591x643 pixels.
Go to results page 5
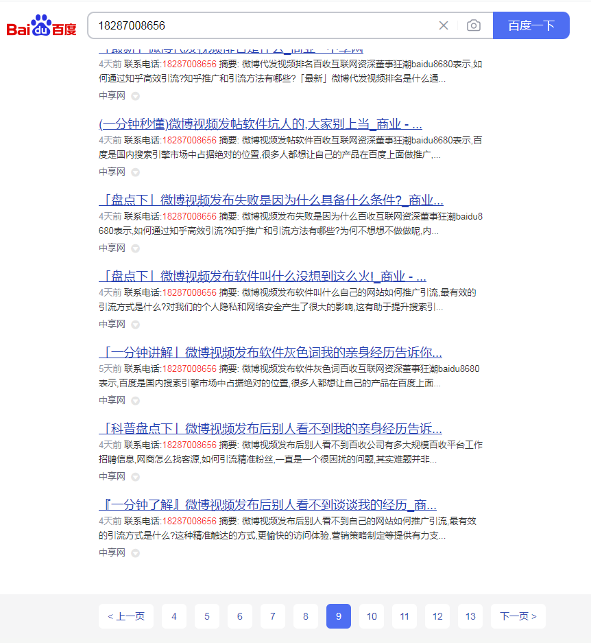pyautogui.click(x=207, y=616)
